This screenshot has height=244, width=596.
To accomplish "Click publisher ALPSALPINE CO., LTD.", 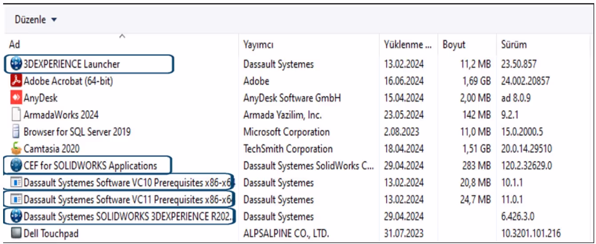I will click(x=286, y=233).
